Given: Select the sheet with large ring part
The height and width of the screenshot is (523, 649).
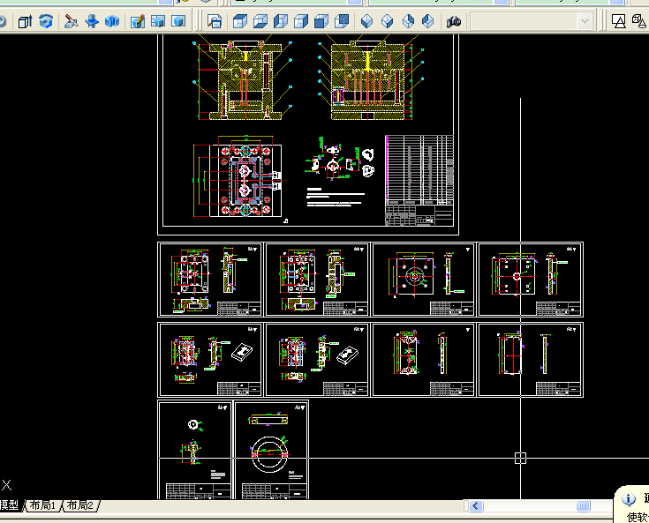Looking at the screenshot, I should point(272,450).
